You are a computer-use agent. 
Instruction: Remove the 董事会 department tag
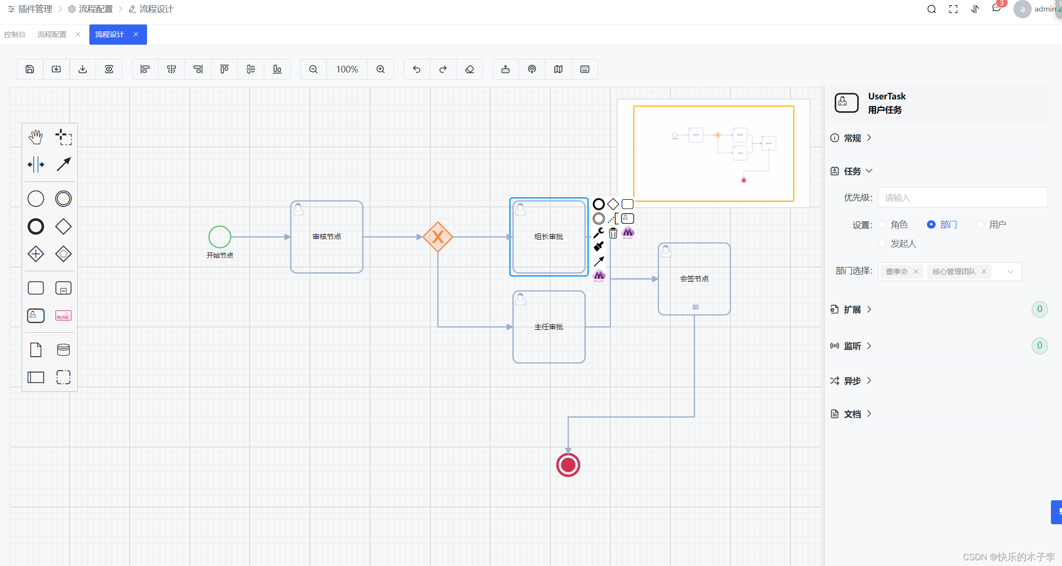tap(916, 271)
